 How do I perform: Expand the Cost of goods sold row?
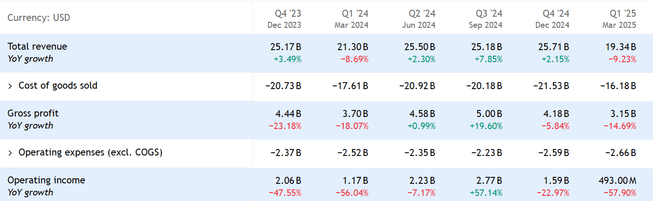click(x=11, y=86)
